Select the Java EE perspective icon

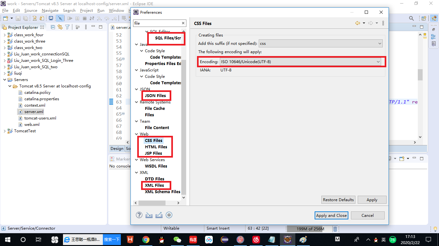pos(434,19)
